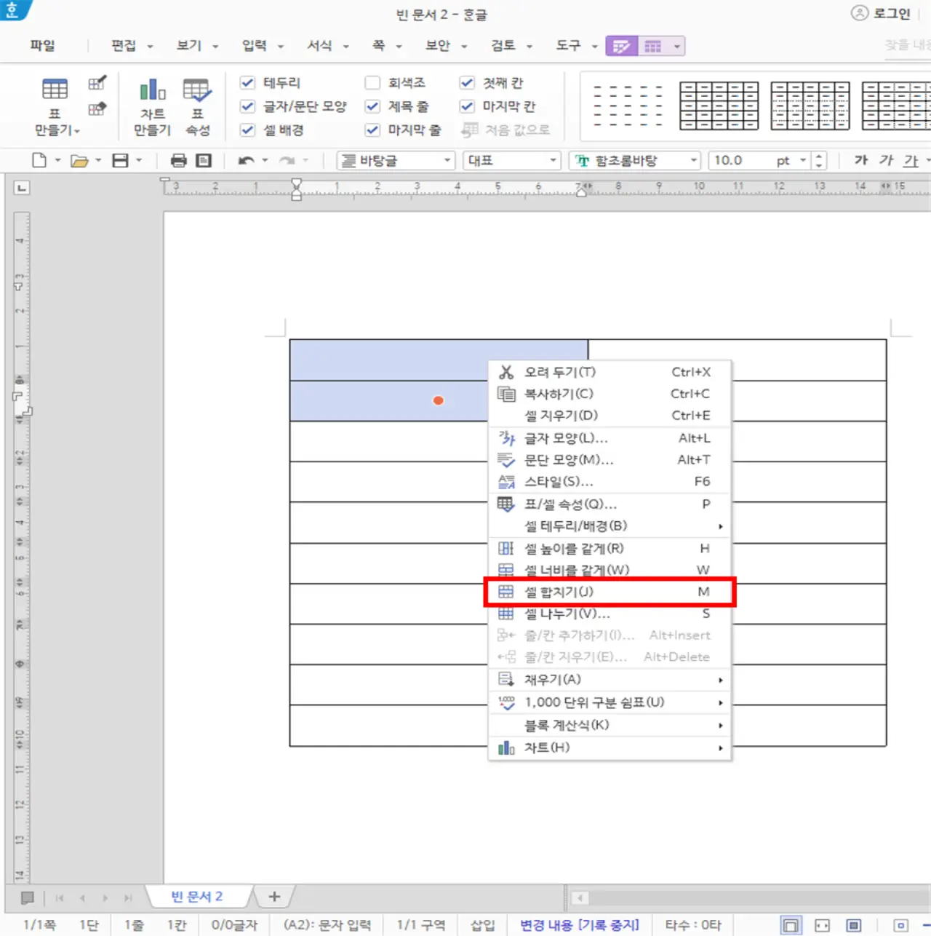Image resolution: width=931 pixels, height=936 pixels.
Task: Go to first page navigation arrow
Action: click(60, 897)
